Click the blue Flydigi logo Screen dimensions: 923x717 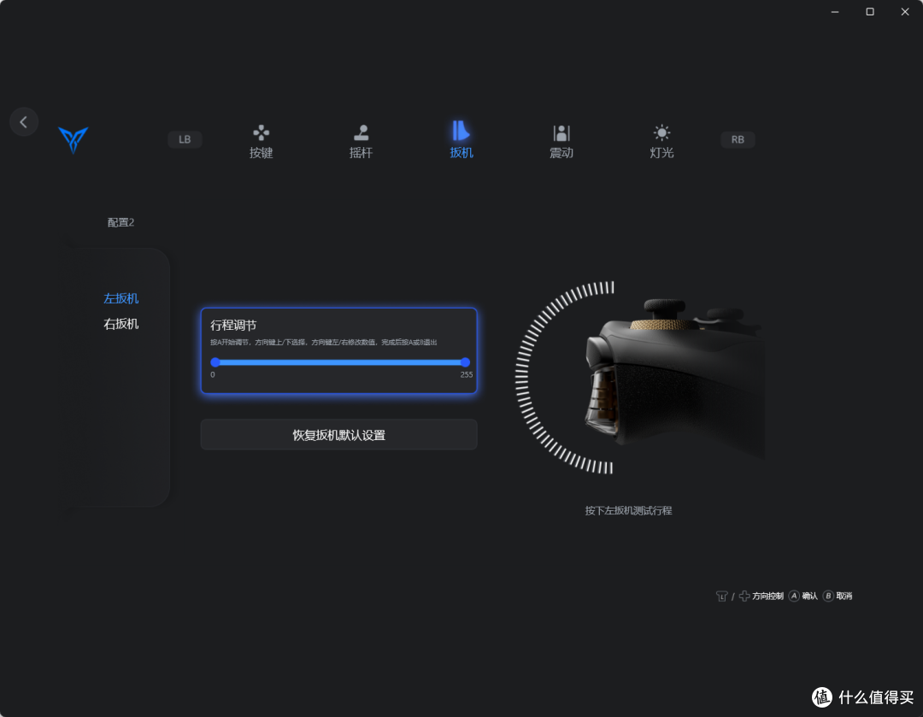pos(73,139)
